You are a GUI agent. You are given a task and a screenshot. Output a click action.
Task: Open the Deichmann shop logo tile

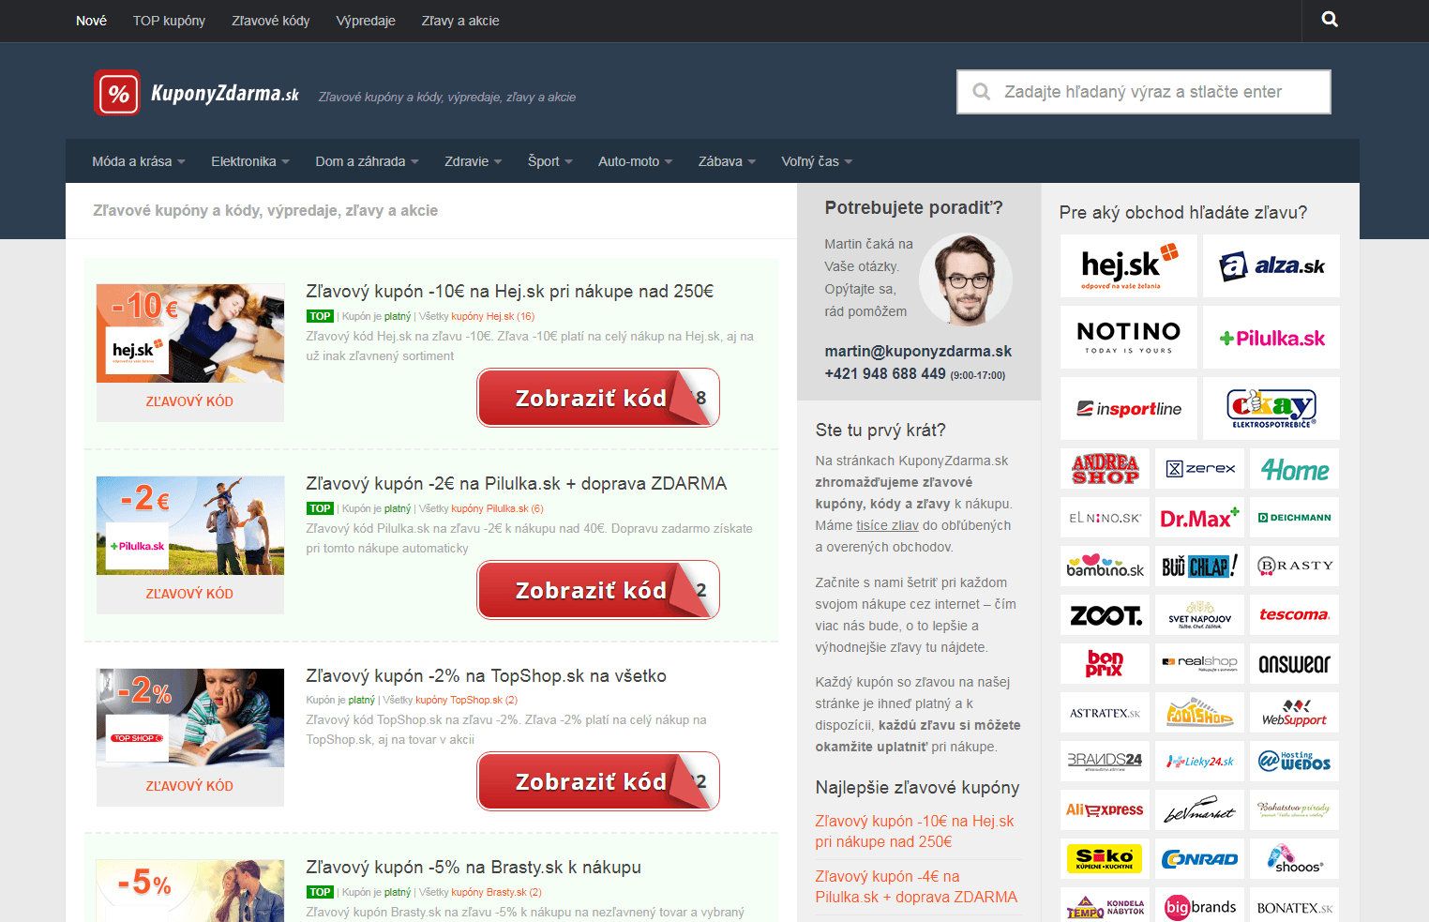coord(1295,518)
